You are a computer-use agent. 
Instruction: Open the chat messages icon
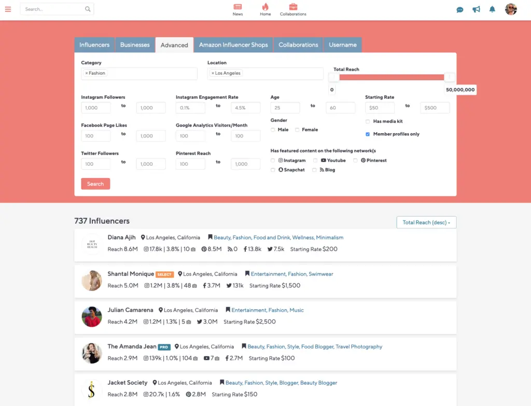(459, 9)
